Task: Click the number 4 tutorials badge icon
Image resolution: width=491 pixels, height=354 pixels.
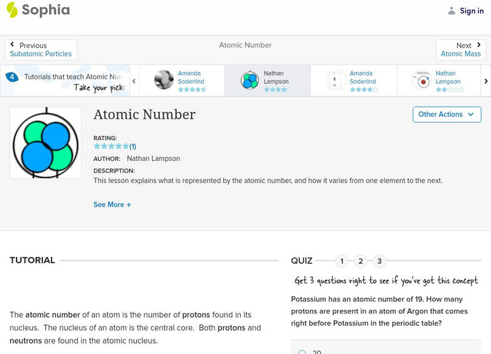Action: (x=12, y=77)
